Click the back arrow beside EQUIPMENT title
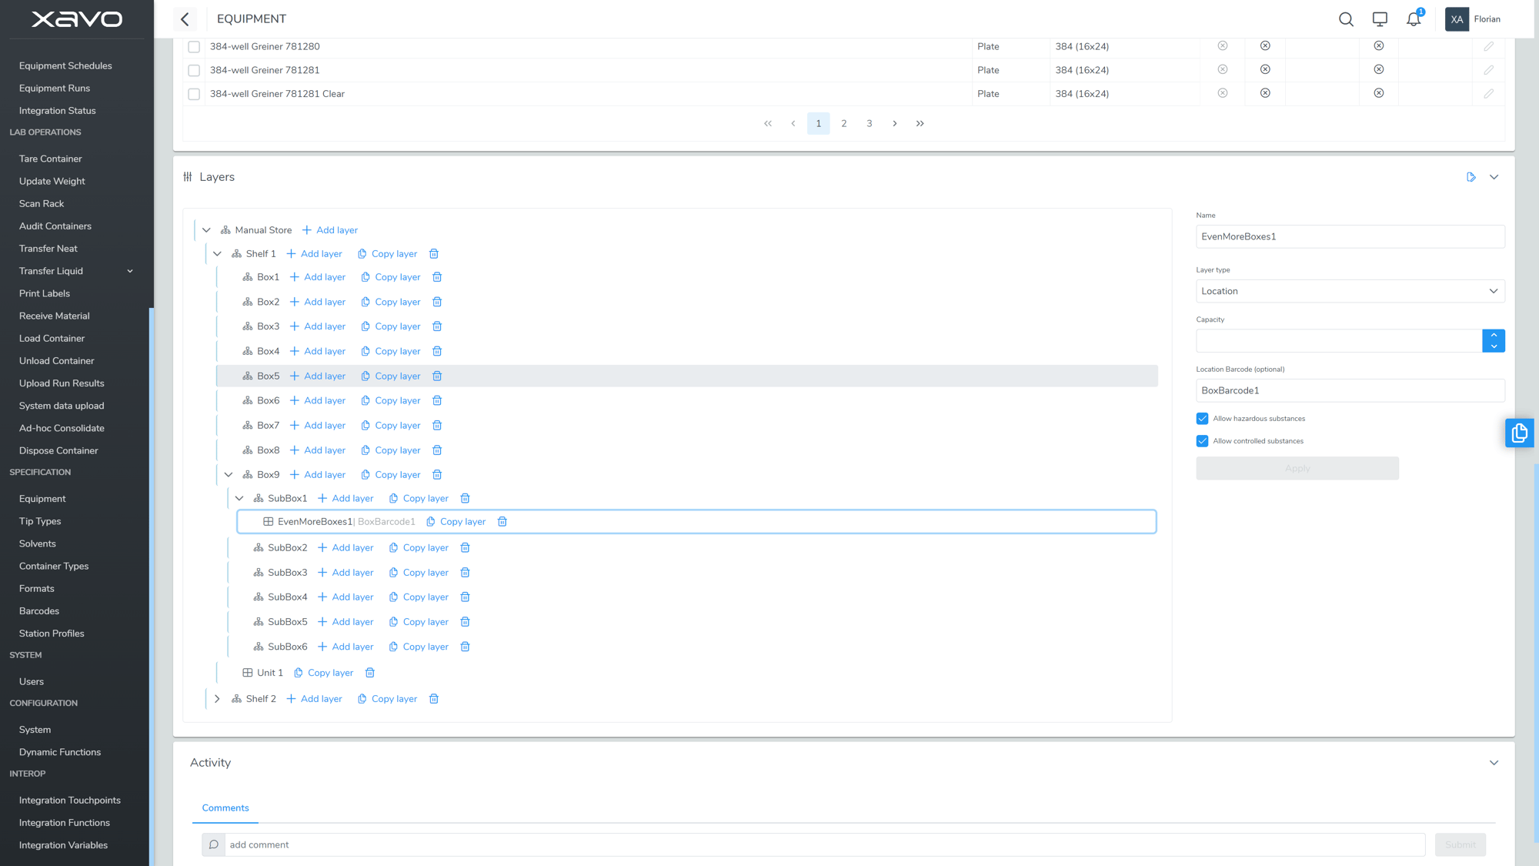The image size is (1539, 866). [185, 19]
